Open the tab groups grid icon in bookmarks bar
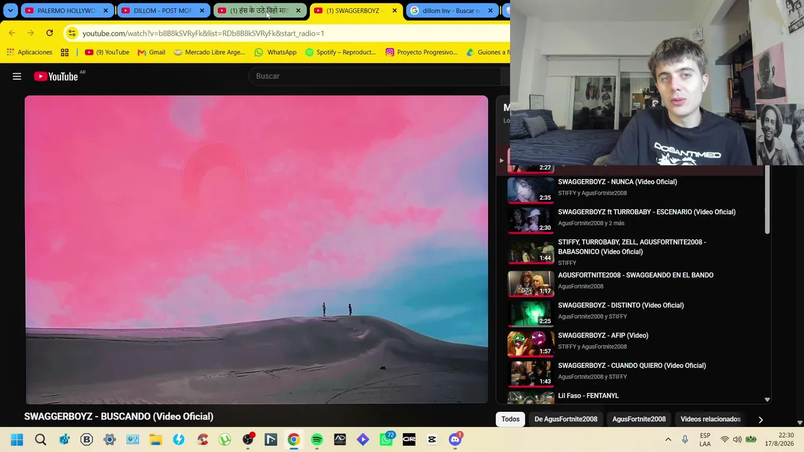Image resolution: width=804 pixels, height=452 pixels. click(x=65, y=52)
